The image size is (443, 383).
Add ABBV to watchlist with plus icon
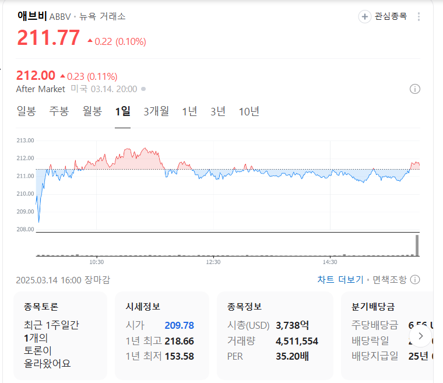tap(364, 17)
